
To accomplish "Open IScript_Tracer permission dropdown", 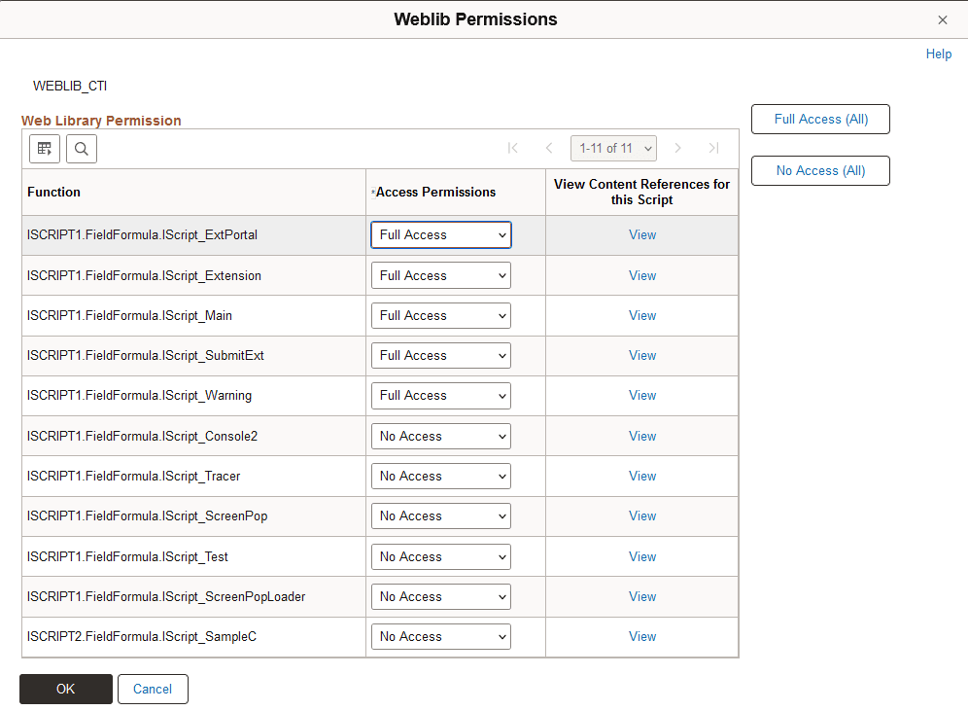I will point(440,476).
